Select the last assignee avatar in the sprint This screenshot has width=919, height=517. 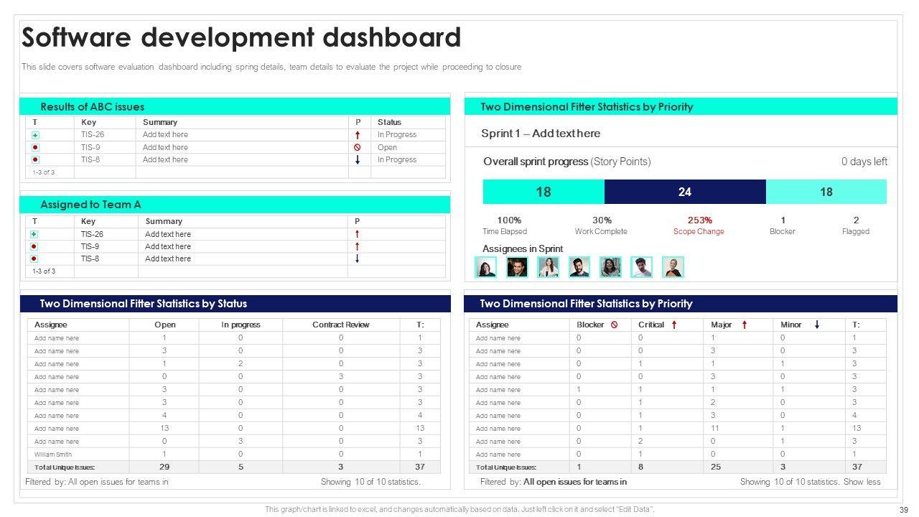[x=673, y=267]
